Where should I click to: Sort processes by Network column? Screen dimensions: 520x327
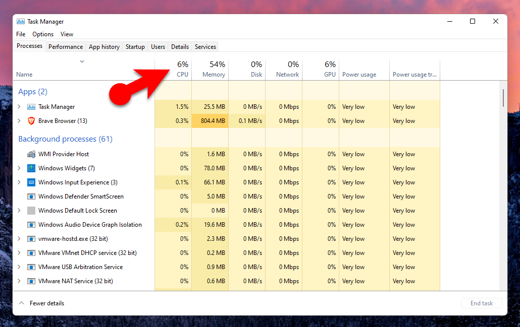click(x=284, y=70)
